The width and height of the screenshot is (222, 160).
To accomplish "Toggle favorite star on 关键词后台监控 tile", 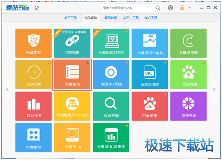I will [x=166, y=31].
